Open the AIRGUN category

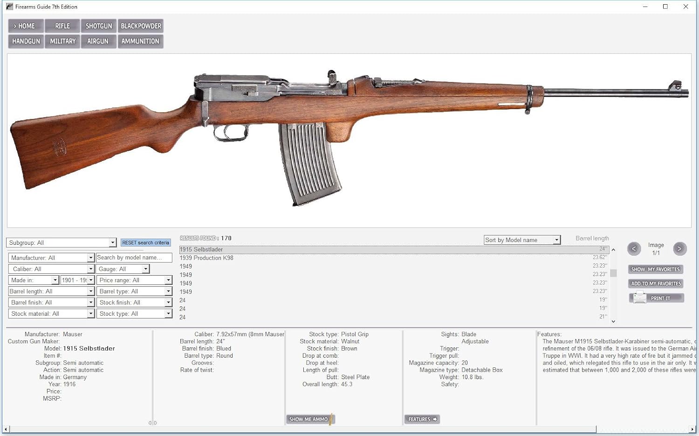tap(99, 42)
